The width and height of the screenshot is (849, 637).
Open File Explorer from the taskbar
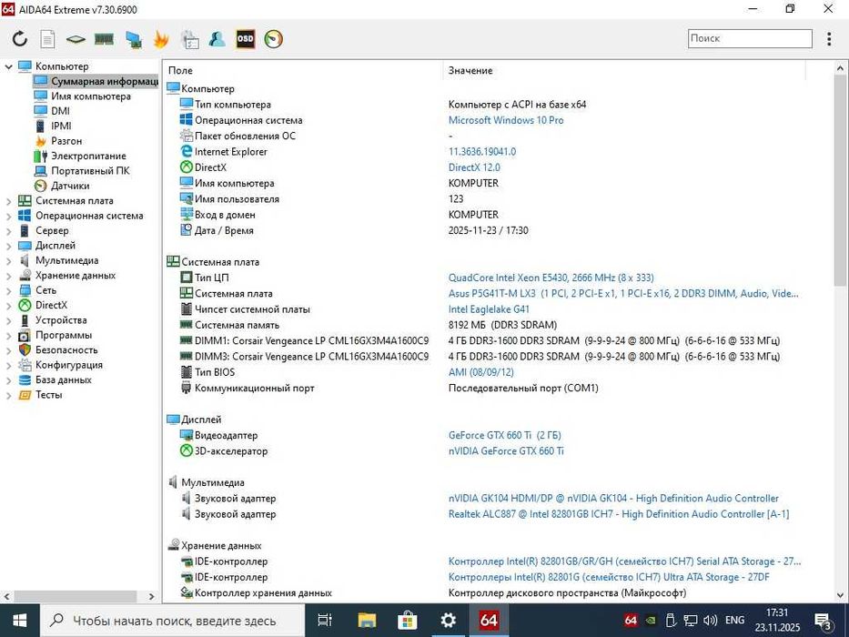(367, 621)
